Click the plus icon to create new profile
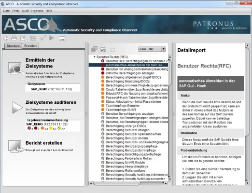This screenshot has height=193, width=252. tap(6, 39)
